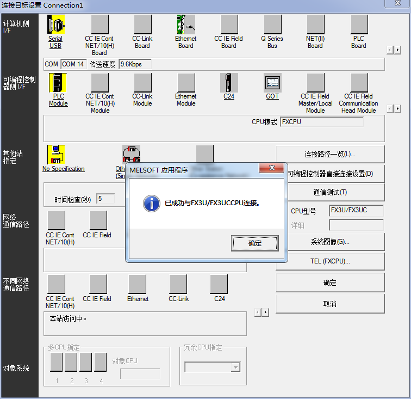Choose the C24 module icon in PLC side I/F
This screenshot has width=411, height=399.
(229, 83)
